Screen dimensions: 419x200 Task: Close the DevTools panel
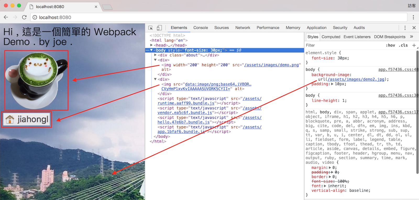414,28
